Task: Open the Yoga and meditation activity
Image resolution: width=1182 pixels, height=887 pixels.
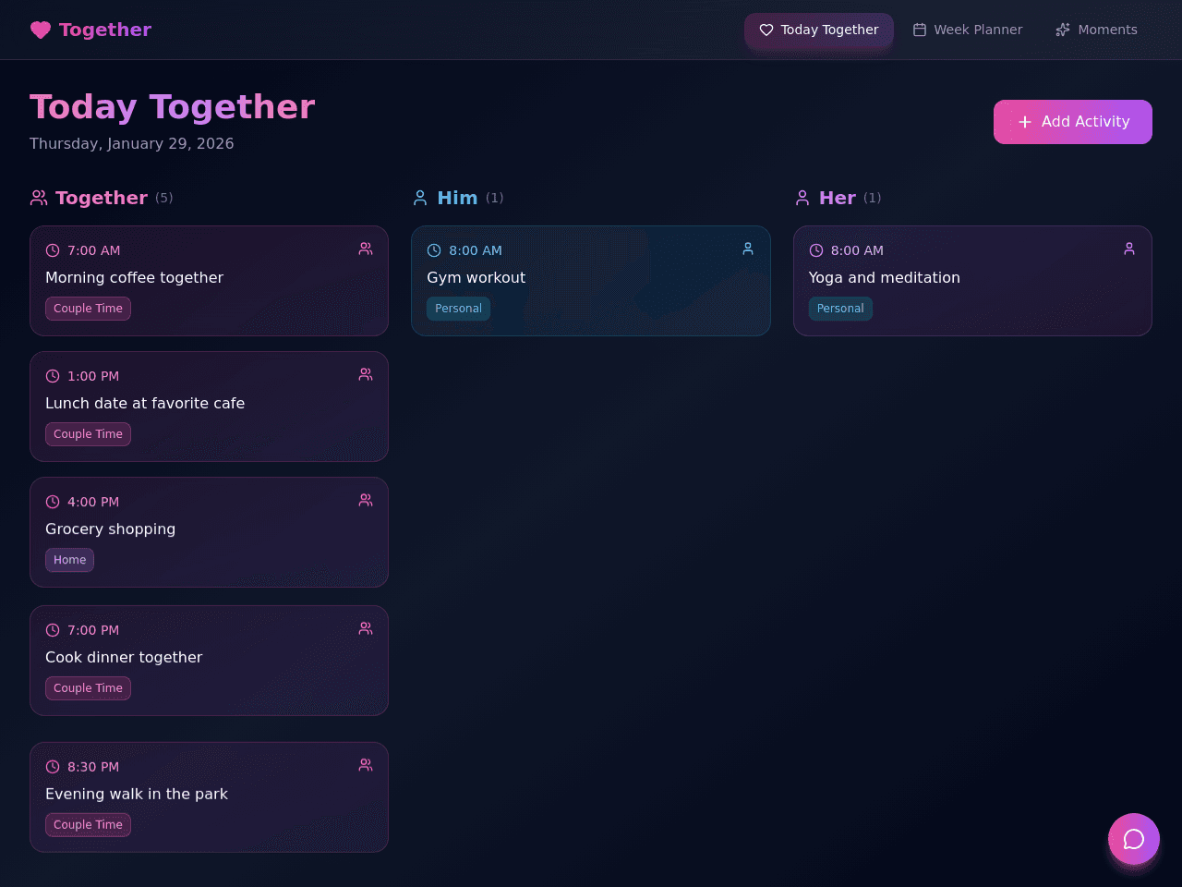Action: 972,281
